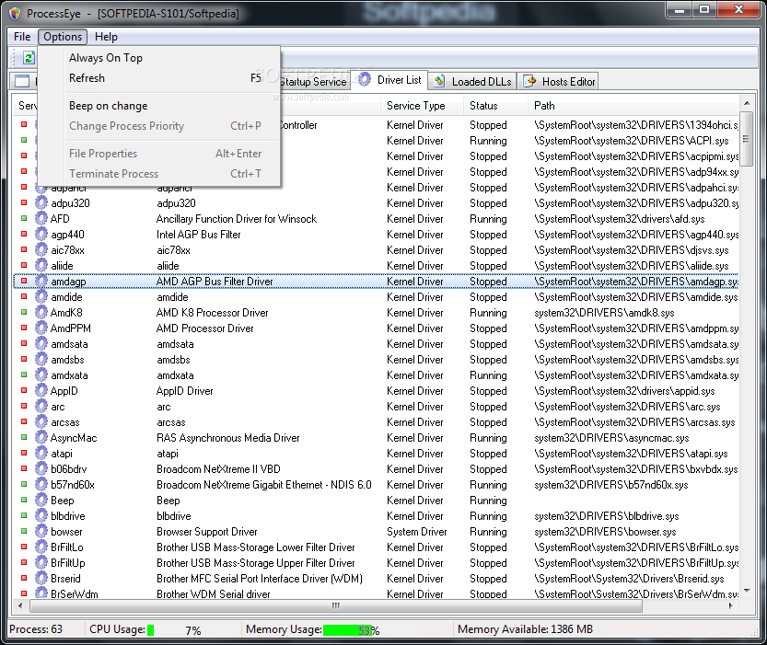Click 'Memory Available: 1386 MB' status entry
767x645 pixels.
[x=525, y=629]
